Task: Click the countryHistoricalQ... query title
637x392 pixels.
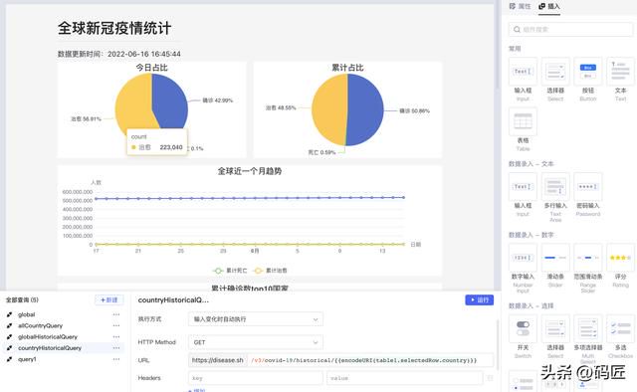Action: tap(173, 300)
